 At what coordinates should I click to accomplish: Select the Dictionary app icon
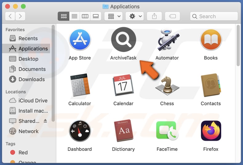pyautogui.click(x=124, y=131)
